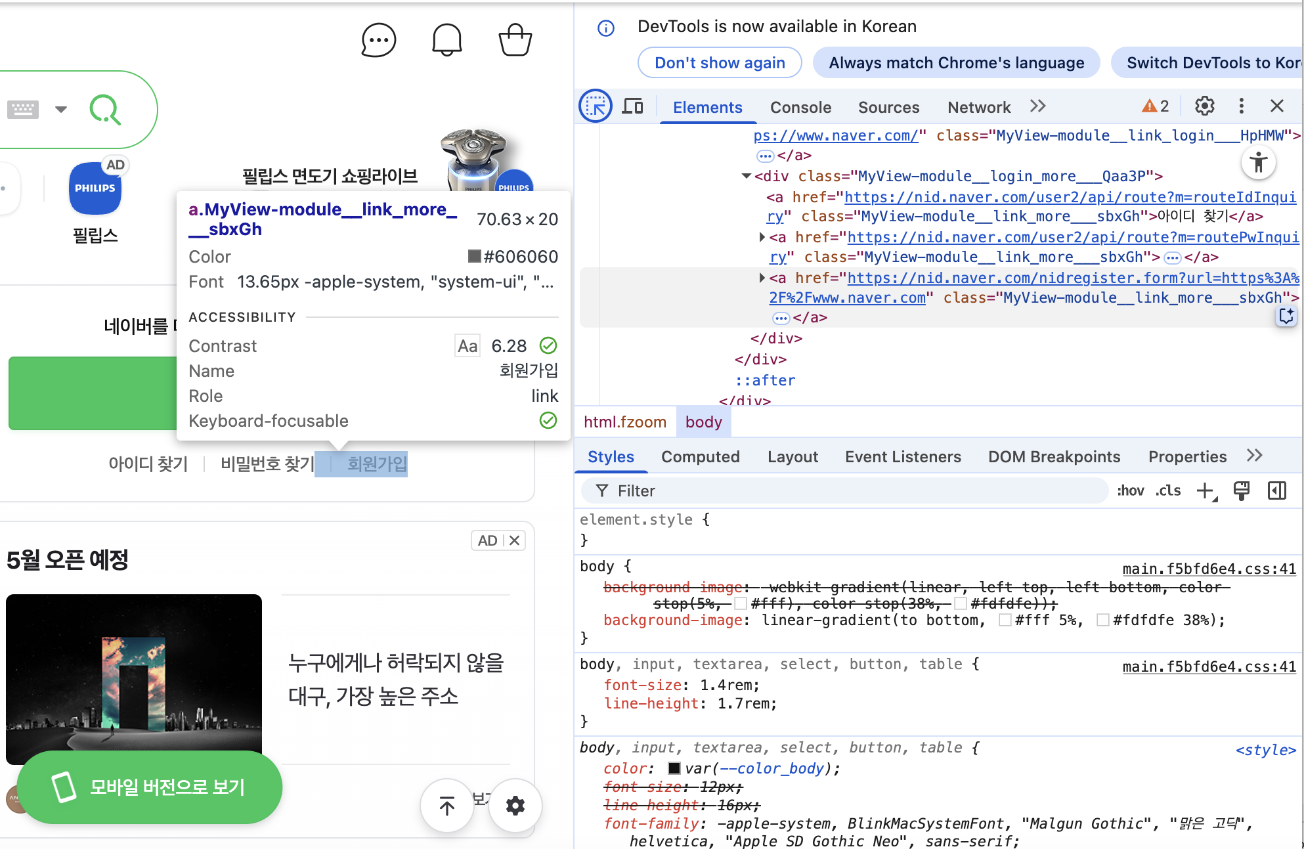This screenshot has height=849, width=1304.
Task: Open the virtual keyboard icon
Action: (x=23, y=109)
